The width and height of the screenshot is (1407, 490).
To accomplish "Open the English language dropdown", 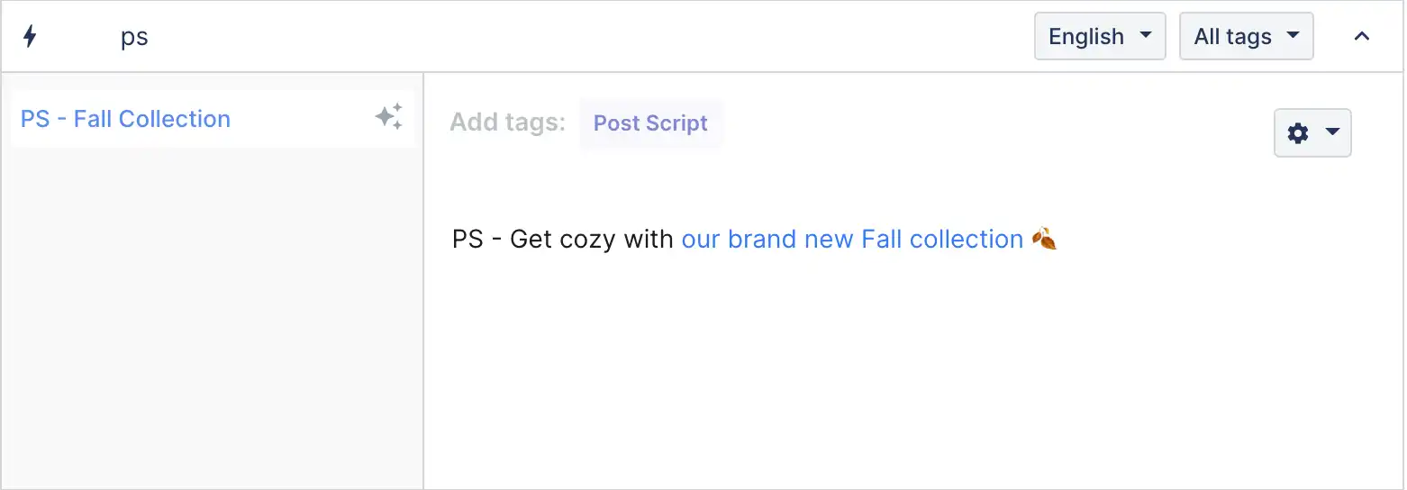I will coord(1100,36).
